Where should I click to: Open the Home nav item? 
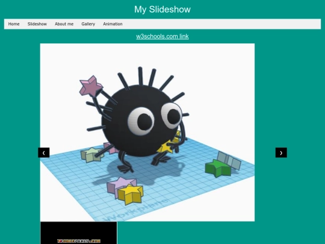coord(14,24)
